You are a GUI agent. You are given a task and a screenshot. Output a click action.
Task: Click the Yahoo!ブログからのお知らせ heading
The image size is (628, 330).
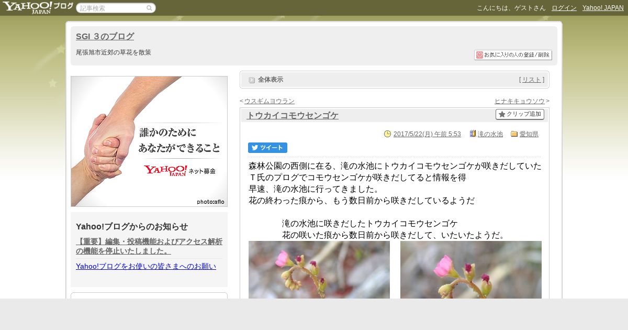132,226
